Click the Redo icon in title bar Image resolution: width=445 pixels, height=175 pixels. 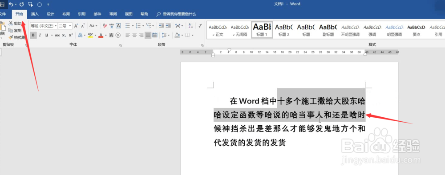tap(21, 4)
